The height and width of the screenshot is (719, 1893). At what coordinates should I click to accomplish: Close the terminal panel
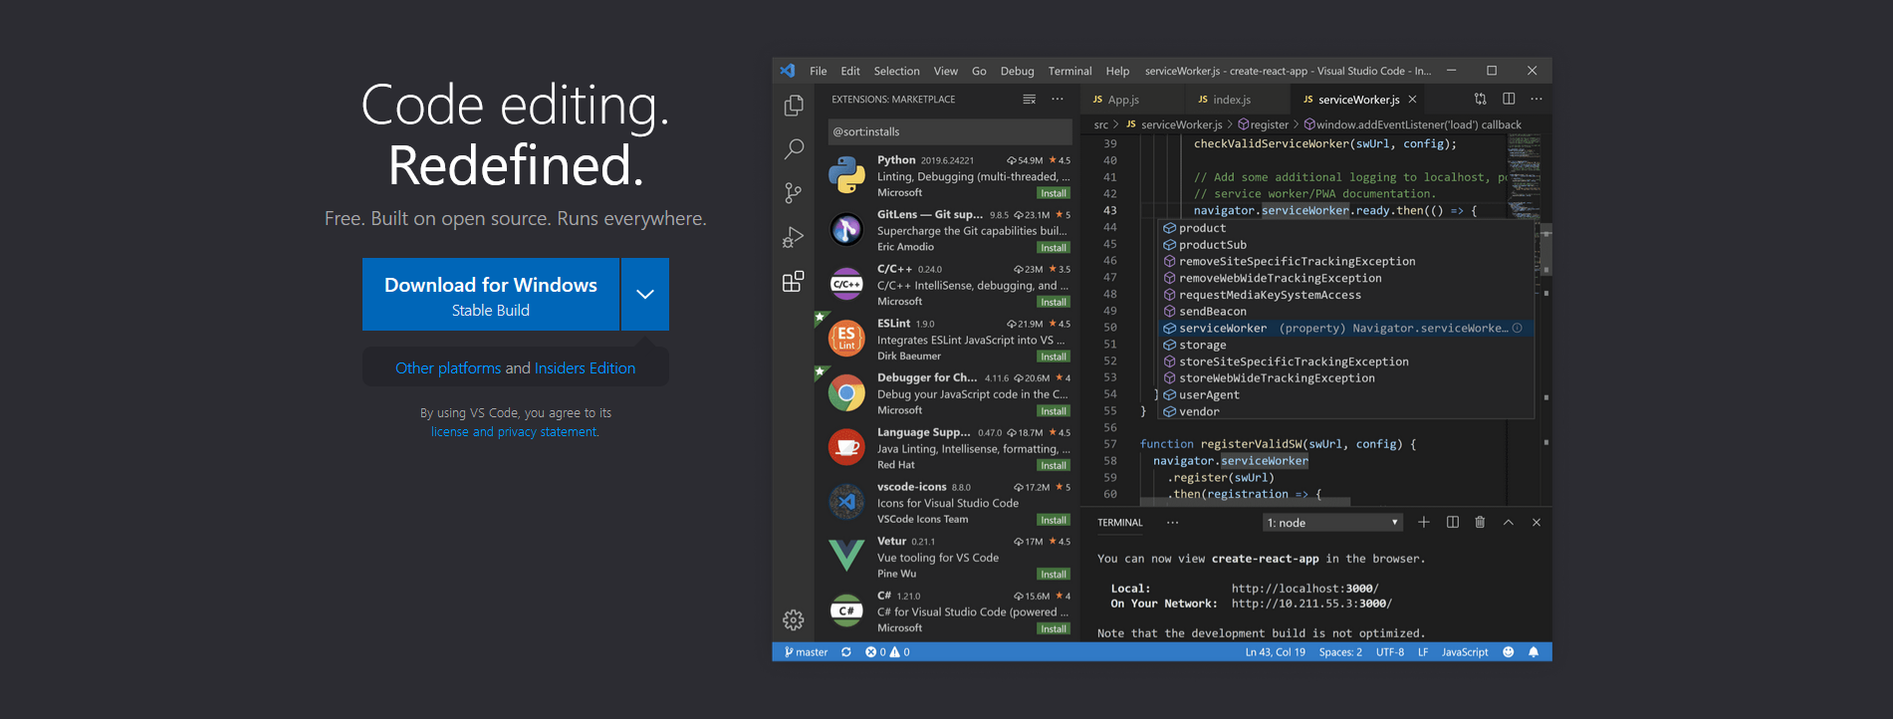click(x=1537, y=522)
